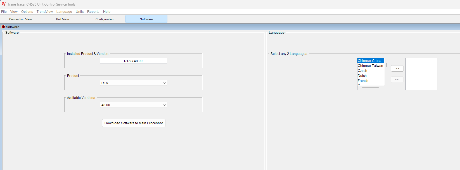Select Chinese-Taiwan in the language list

click(371, 66)
